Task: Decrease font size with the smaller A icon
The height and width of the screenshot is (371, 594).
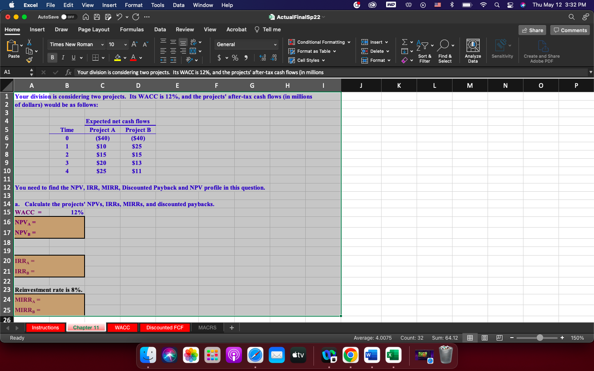Action: [x=145, y=44]
